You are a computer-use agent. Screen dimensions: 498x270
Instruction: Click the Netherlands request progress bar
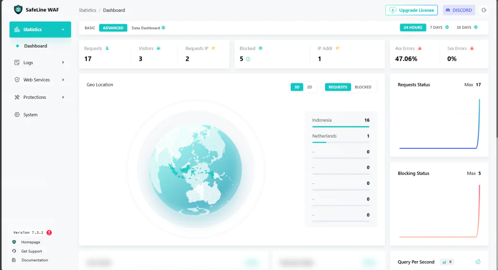[340, 143]
